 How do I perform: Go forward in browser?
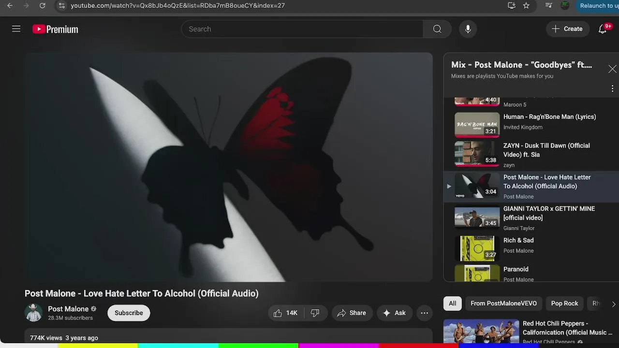click(x=26, y=6)
